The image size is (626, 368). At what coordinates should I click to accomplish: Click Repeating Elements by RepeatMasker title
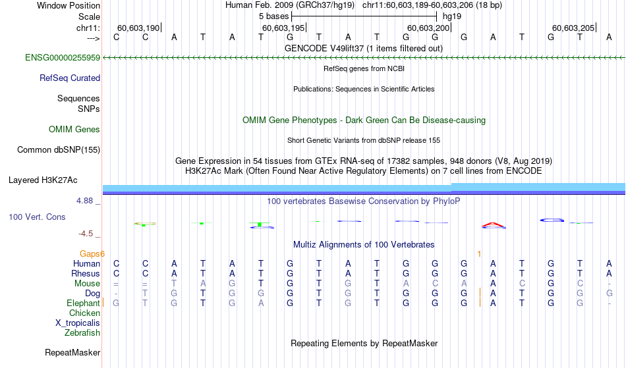364,344
